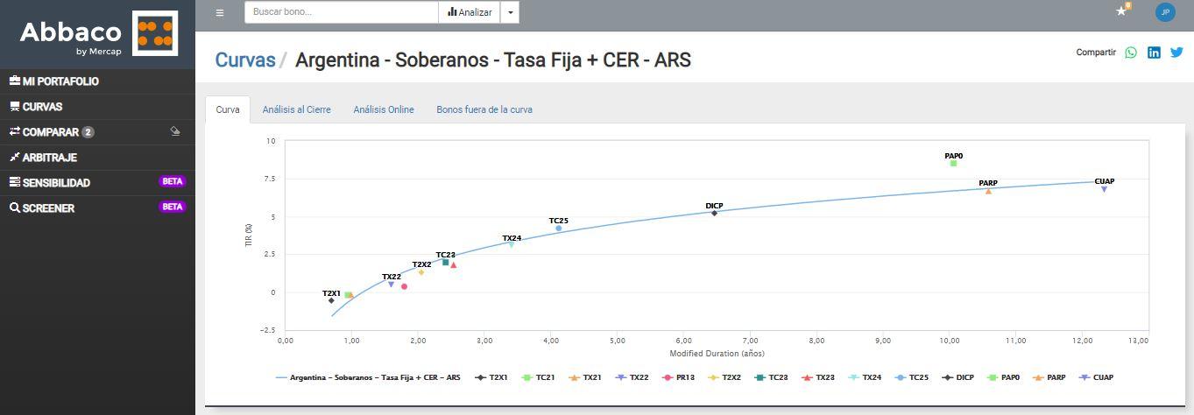The height and width of the screenshot is (415, 1194).
Task: Follow the Curvas breadcrumb link
Action: point(245,60)
